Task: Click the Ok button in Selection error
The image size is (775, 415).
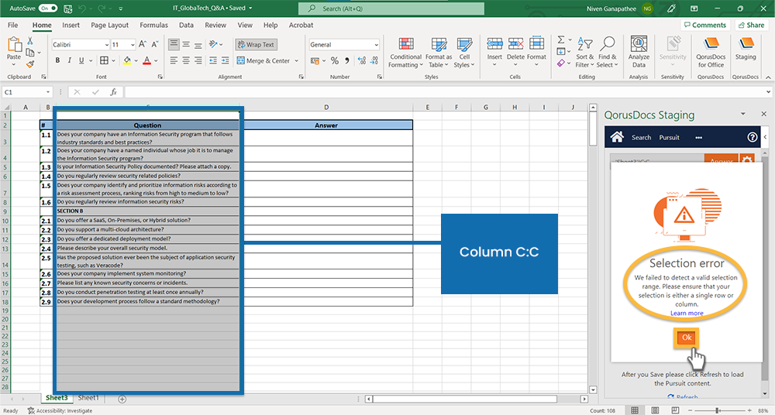Action: coord(687,338)
